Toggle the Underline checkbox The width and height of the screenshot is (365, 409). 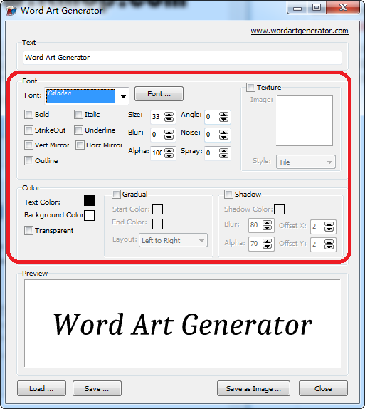point(78,130)
